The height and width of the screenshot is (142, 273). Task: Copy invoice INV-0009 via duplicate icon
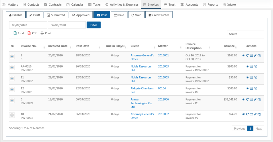click(x=259, y=99)
